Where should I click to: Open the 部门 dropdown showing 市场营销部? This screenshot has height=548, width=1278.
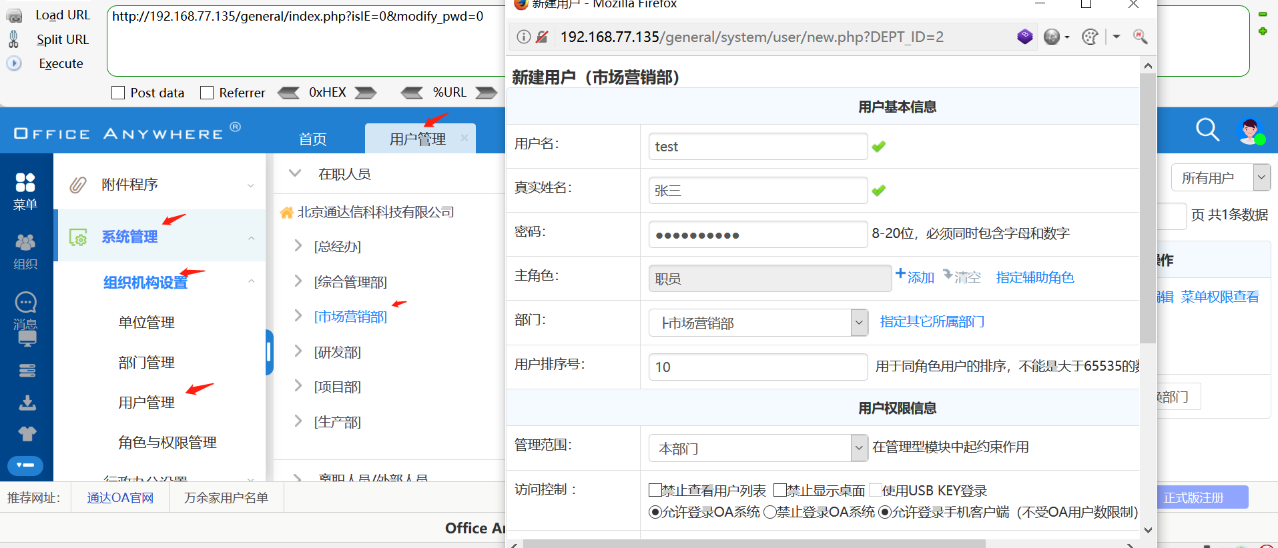(758, 323)
